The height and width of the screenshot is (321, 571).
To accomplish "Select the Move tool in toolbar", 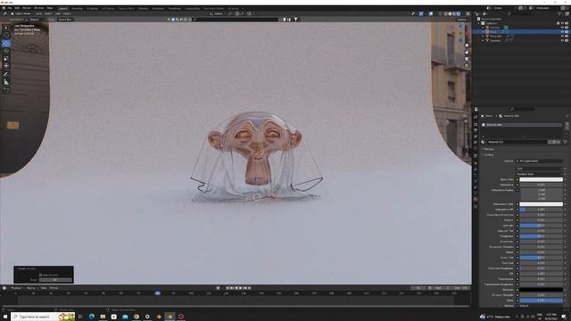I will 6,44.
